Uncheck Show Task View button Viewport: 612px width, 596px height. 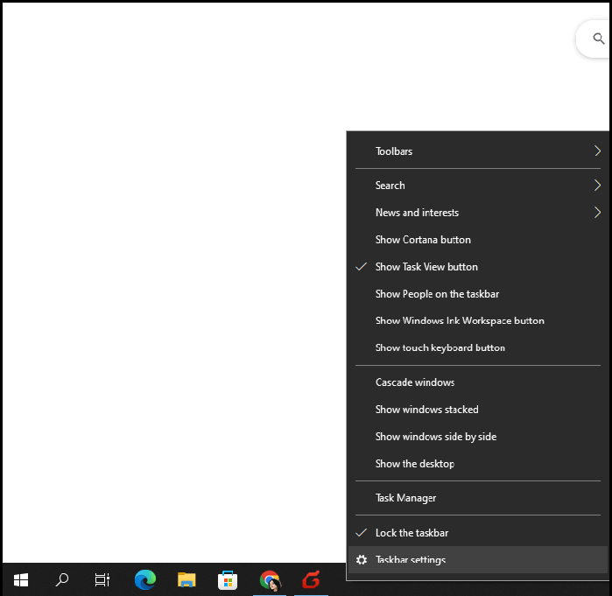pyautogui.click(x=426, y=267)
